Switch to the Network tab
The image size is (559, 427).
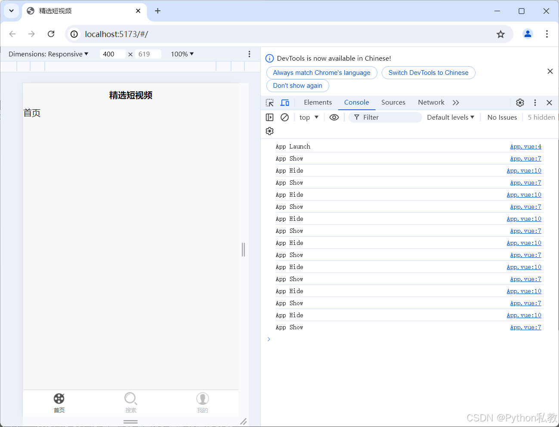pos(431,102)
